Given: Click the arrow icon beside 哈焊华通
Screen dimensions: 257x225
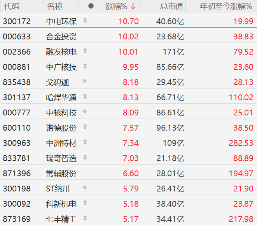Looking at the screenshot, I should pyautogui.click(x=85, y=96).
